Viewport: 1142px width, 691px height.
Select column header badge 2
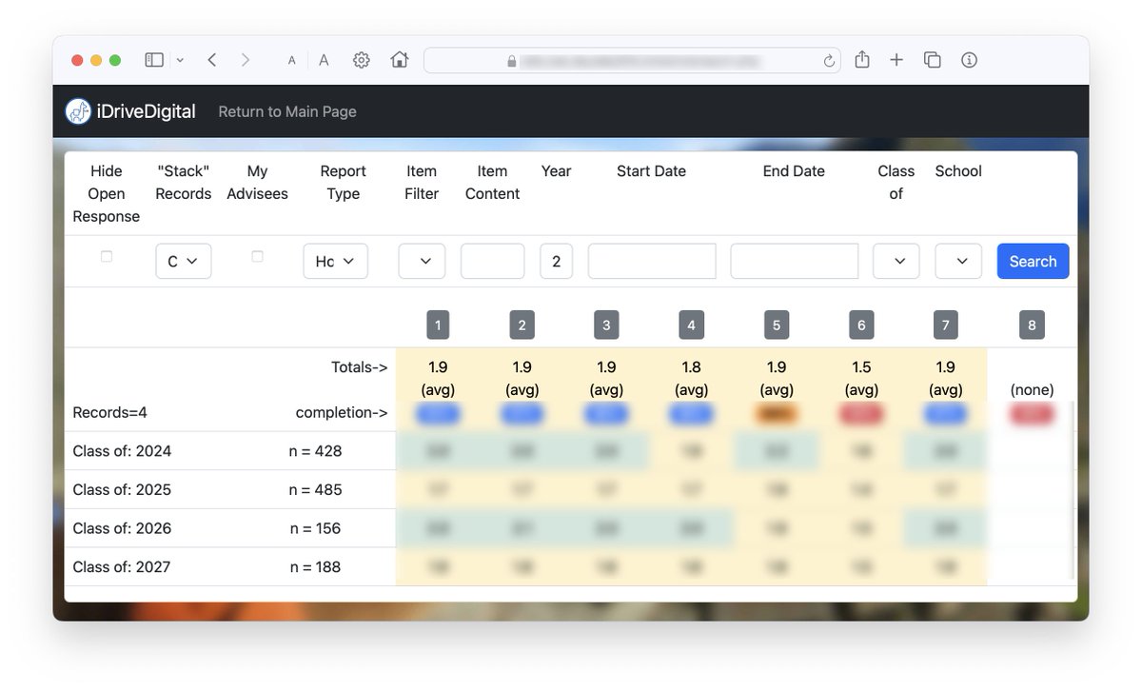click(x=522, y=325)
